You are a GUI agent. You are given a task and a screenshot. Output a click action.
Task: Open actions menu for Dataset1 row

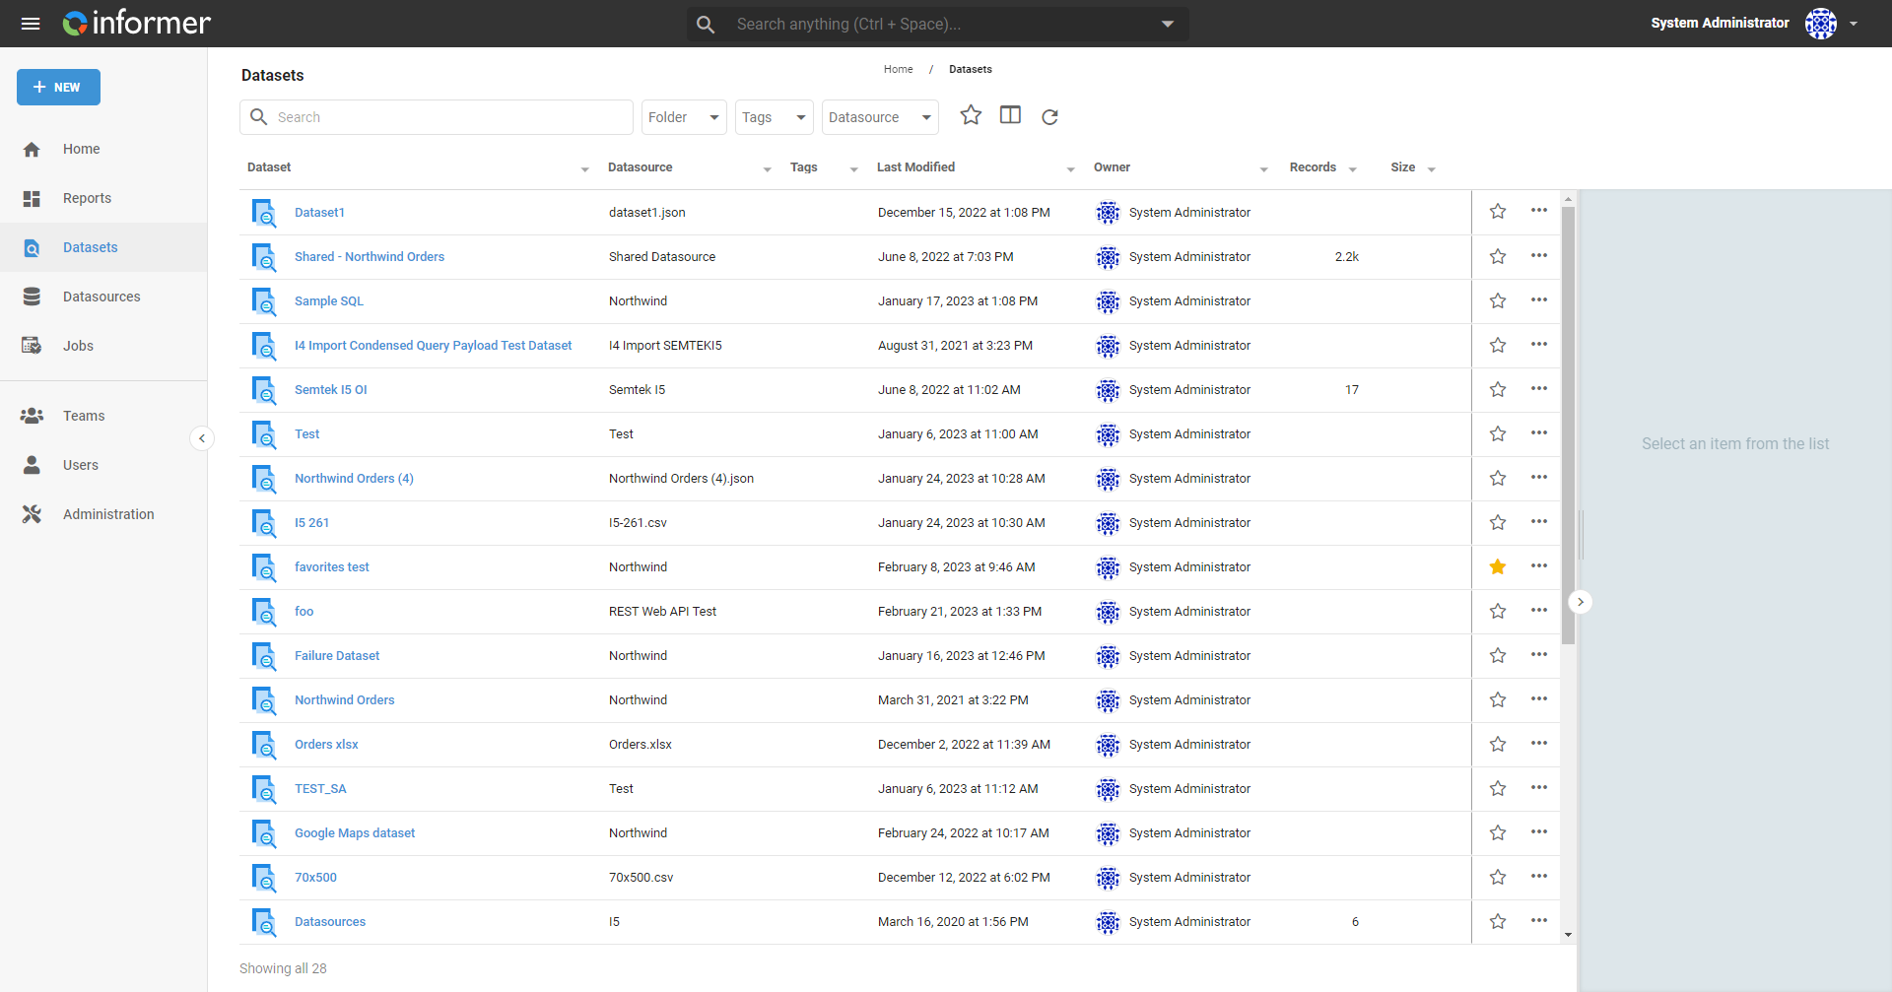(1539, 211)
